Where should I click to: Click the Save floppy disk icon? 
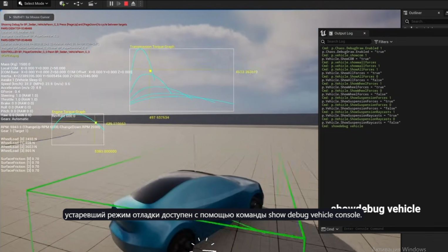[x=5, y=4]
